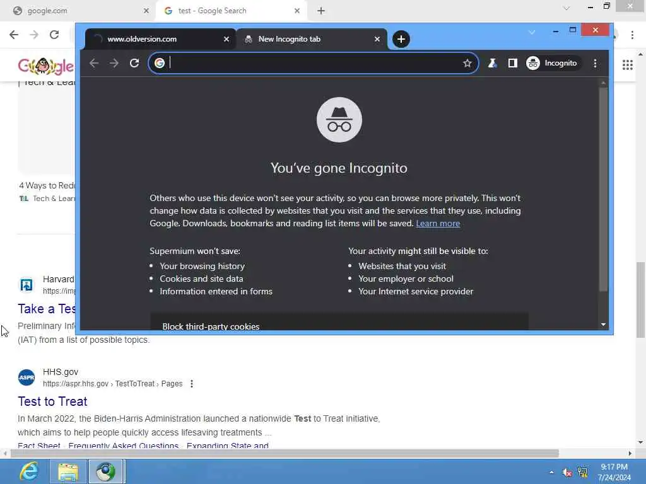Close the google.com background tab

pos(146,11)
